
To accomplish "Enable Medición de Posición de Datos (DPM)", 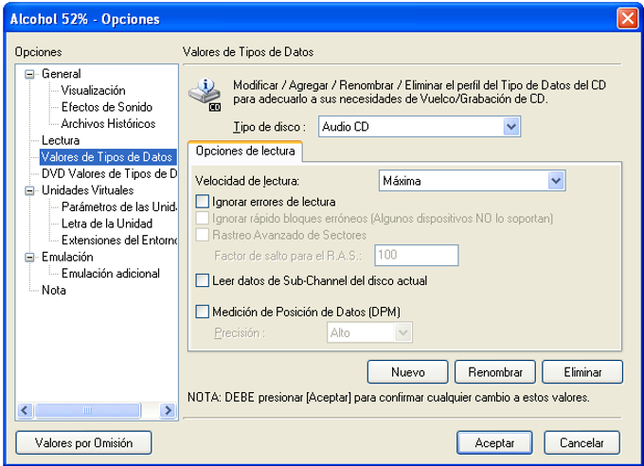I will pyautogui.click(x=202, y=312).
